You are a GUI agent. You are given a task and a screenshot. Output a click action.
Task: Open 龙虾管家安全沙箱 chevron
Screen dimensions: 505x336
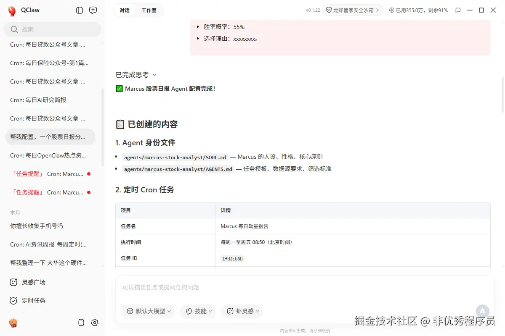pyautogui.click(x=377, y=10)
